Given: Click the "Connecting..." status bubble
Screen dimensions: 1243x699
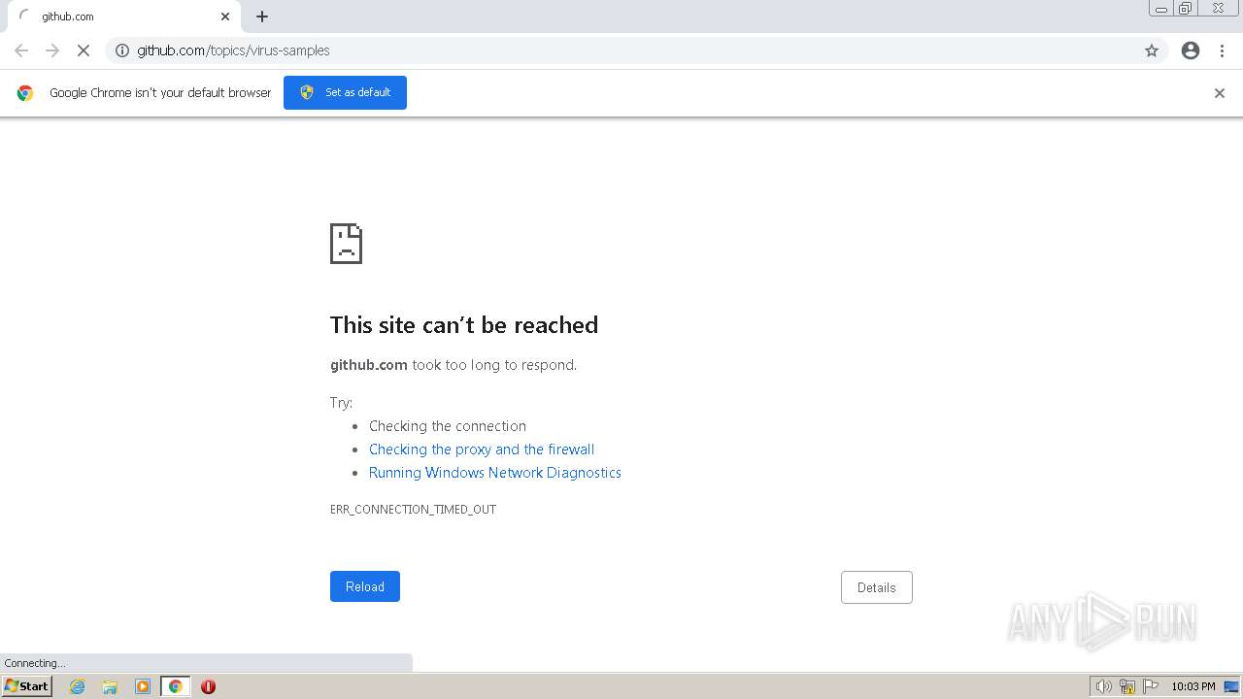Looking at the screenshot, I should pyautogui.click(x=206, y=663).
